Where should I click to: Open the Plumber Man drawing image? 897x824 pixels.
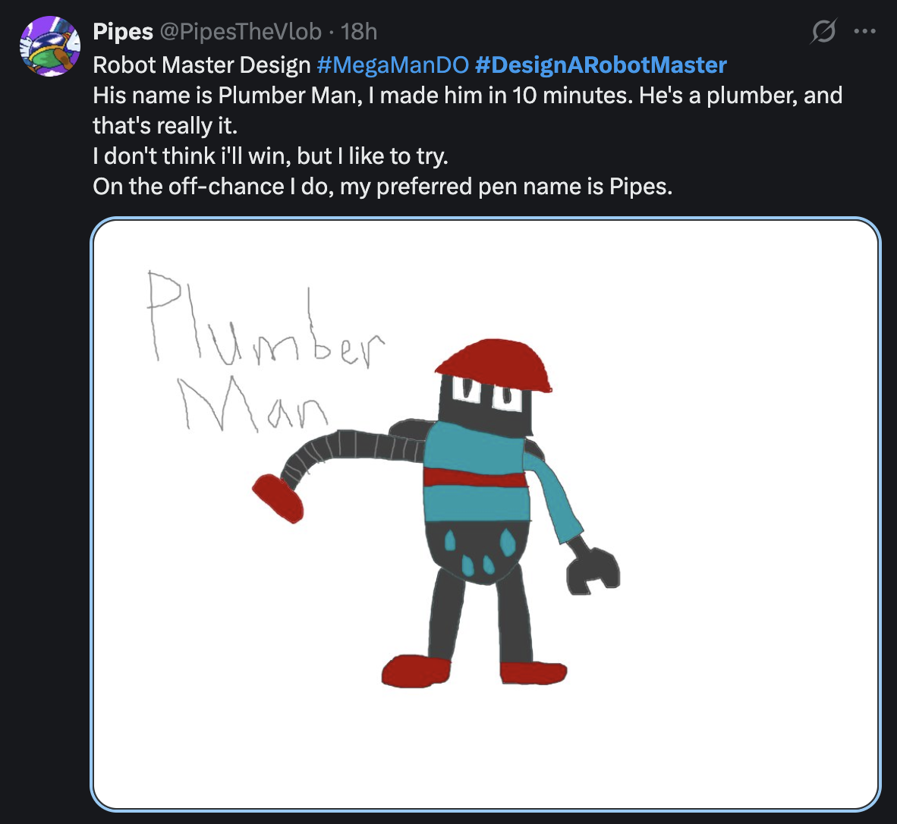coord(486,514)
